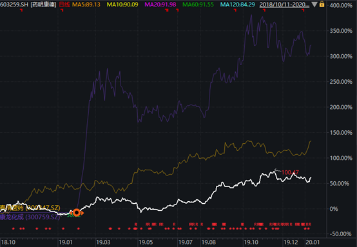This screenshot has width=357, height=247.
Task: Click the 350.00% axis label
Action: (x=341, y=31)
